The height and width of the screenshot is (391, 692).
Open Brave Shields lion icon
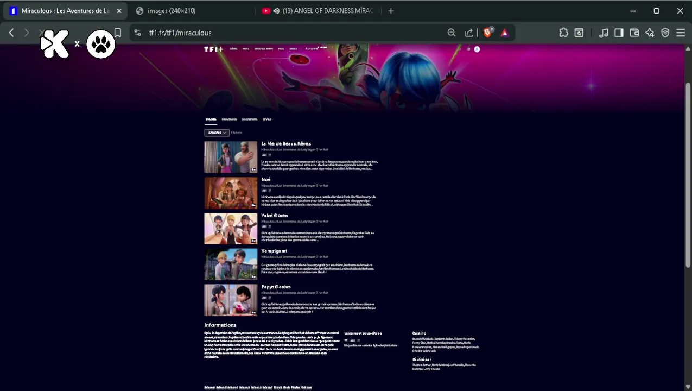coord(487,33)
